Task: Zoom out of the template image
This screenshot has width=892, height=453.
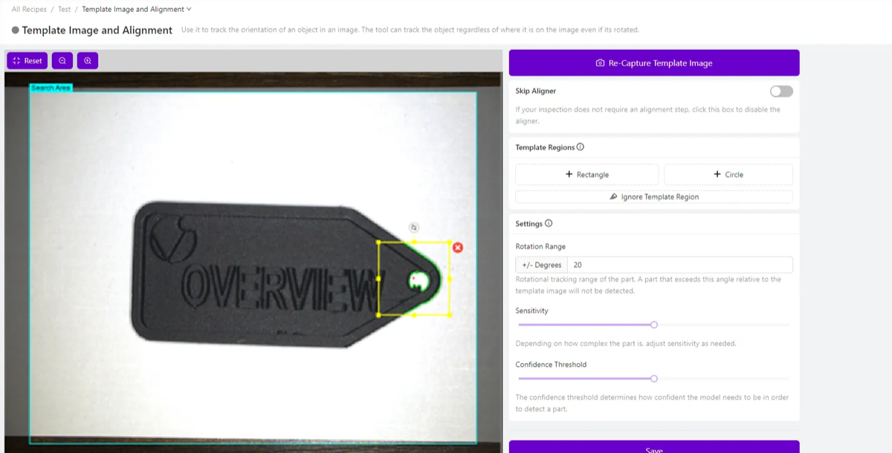Action: (x=62, y=60)
